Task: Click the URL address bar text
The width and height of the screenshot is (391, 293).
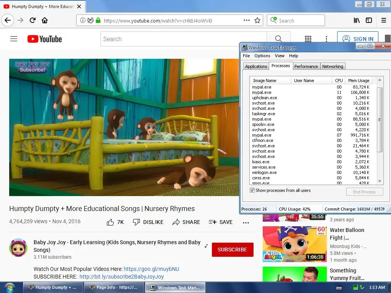Action: (158, 21)
